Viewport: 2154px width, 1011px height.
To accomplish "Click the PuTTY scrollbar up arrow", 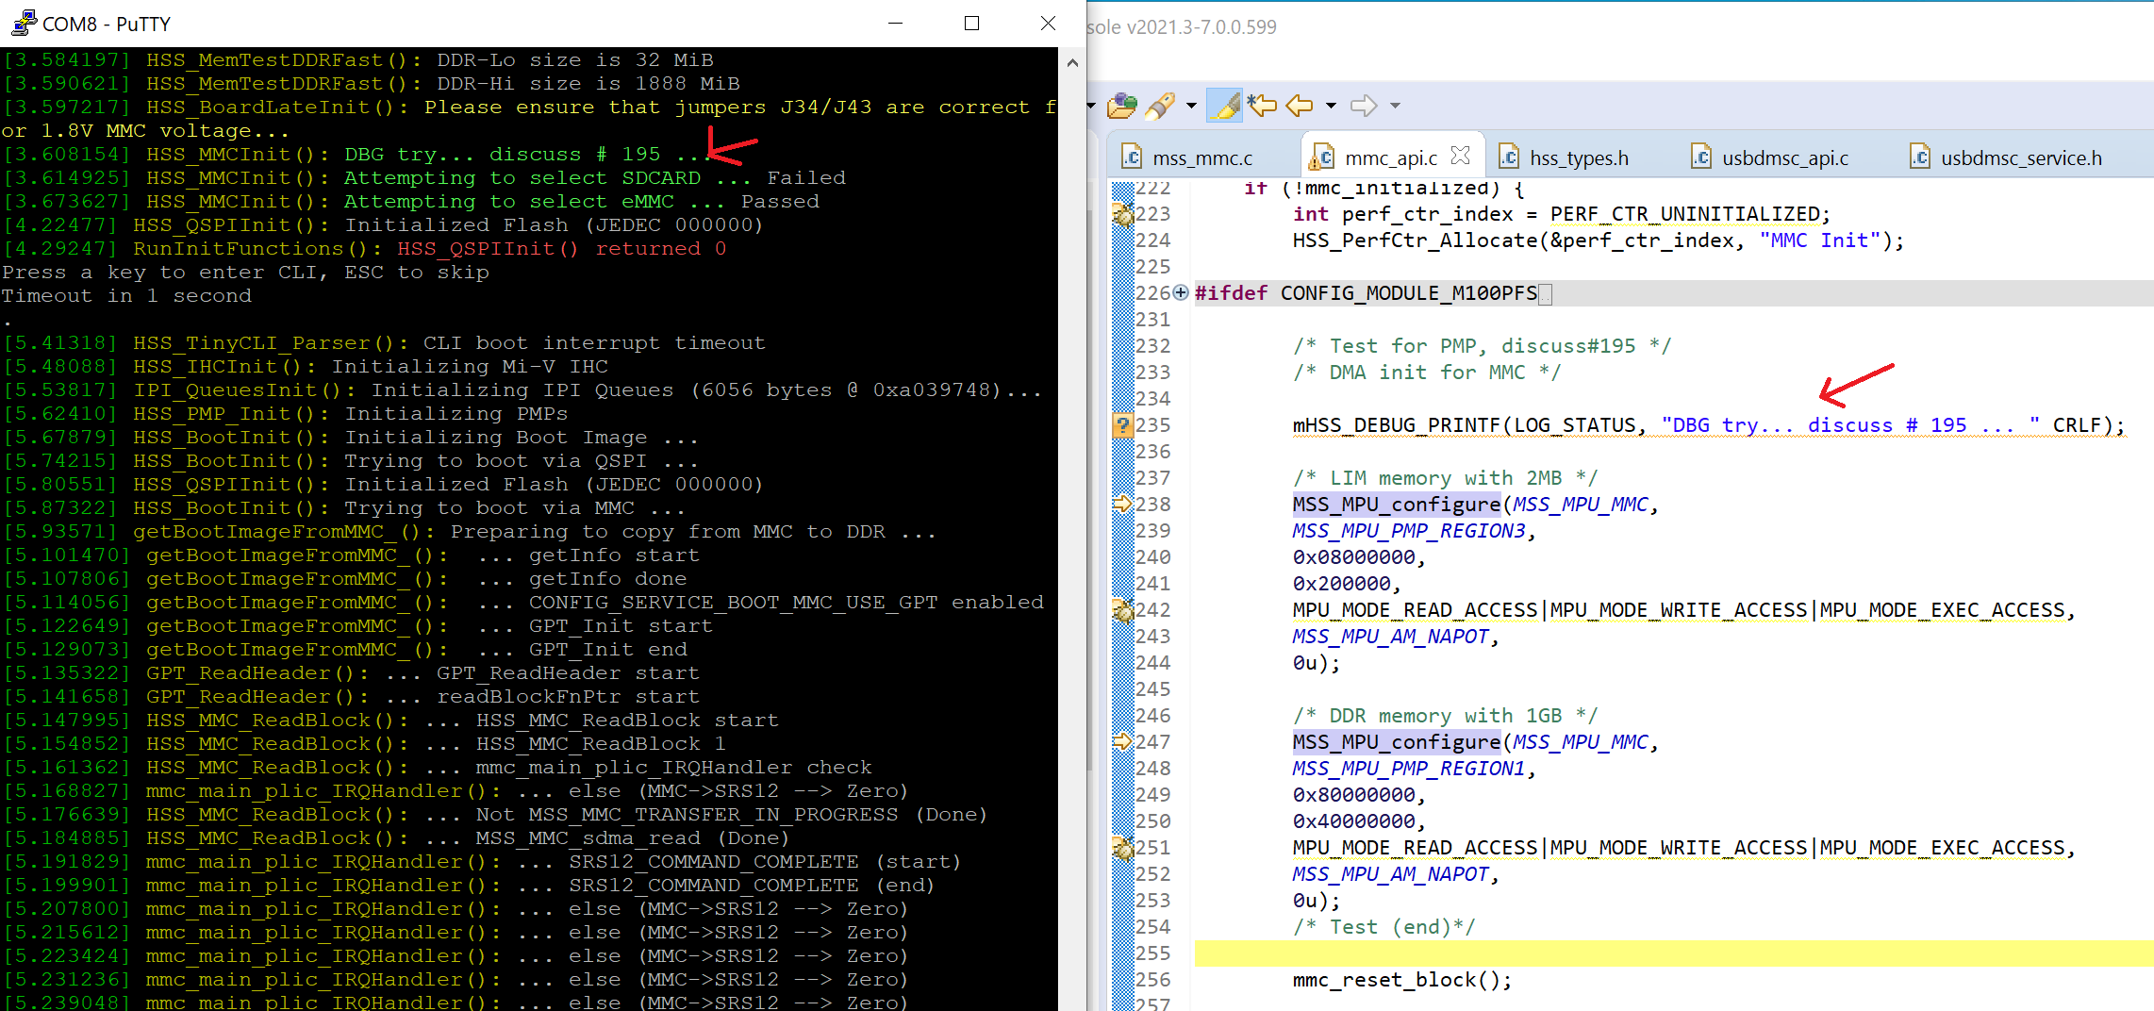I will click(x=1072, y=63).
